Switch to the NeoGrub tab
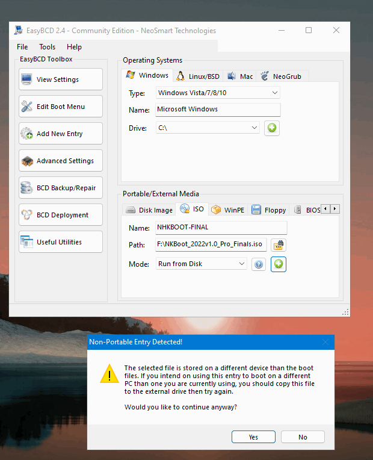 (282, 76)
